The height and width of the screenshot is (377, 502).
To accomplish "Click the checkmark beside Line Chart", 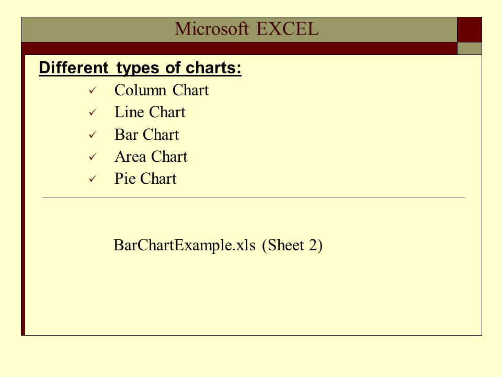I will [x=93, y=113].
